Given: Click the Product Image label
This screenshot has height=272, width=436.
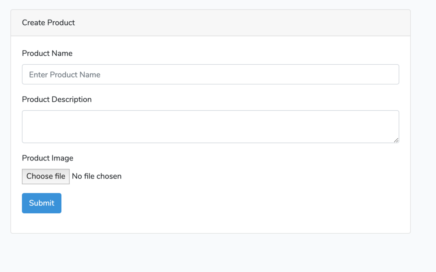Looking at the screenshot, I should [x=48, y=158].
